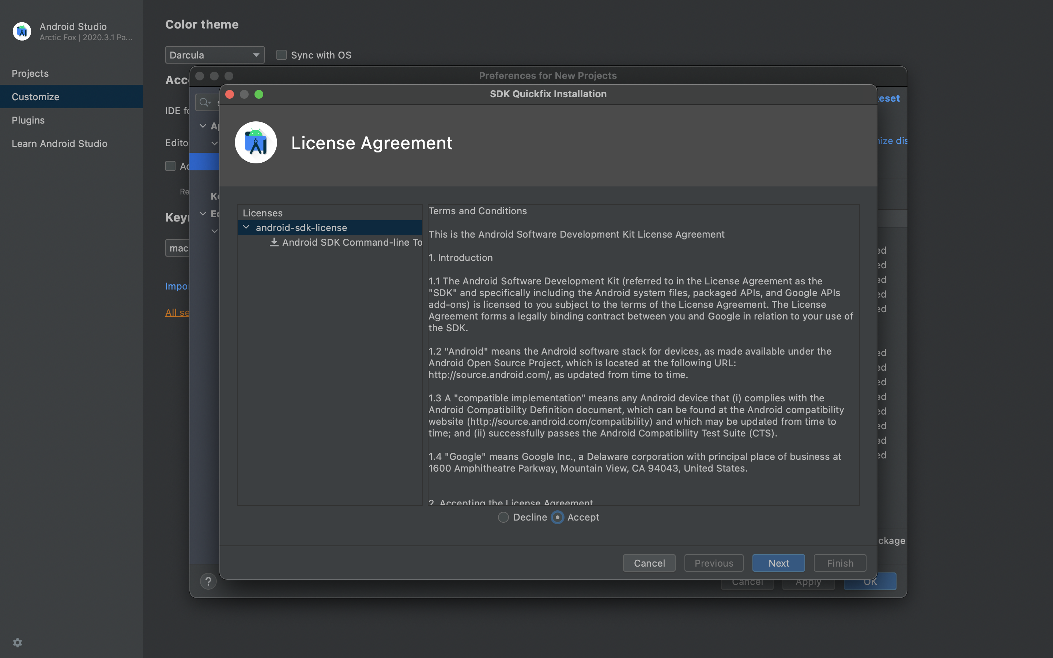Viewport: 1053px width, 658px height.
Task: Select the Accept radio button
Action: [x=557, y=517]
